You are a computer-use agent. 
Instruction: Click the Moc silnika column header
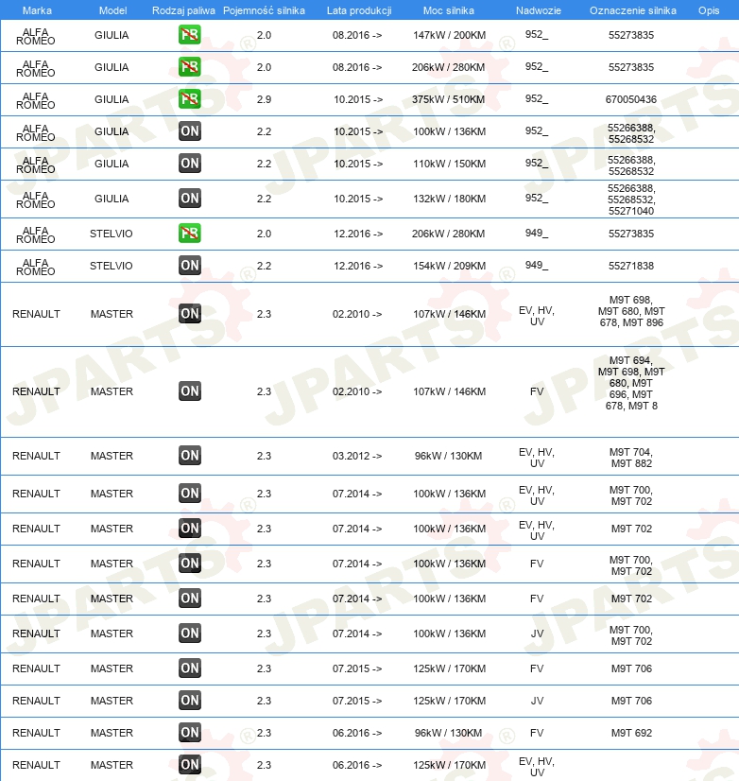pos(449,10)
